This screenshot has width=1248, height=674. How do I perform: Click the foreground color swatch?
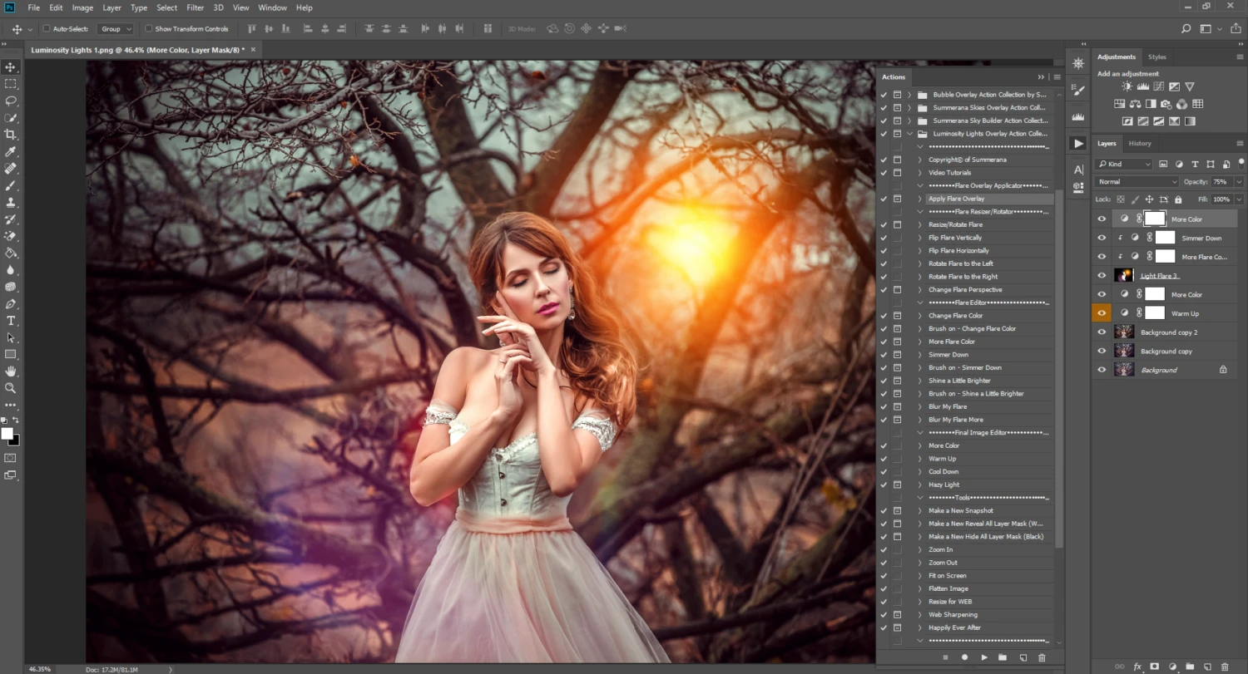[8, 431]
